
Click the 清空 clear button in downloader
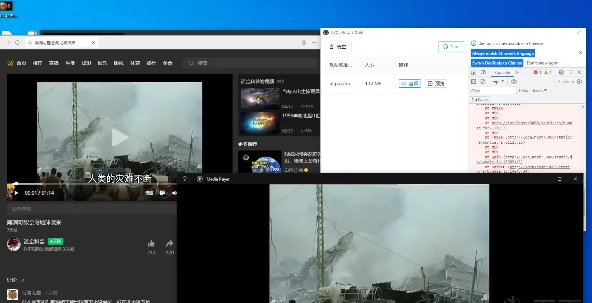[337, 47]
